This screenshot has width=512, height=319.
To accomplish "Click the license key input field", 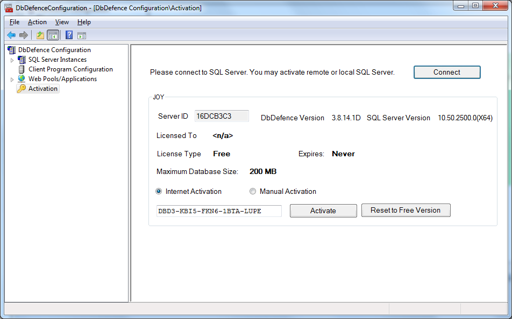I will [x=219, y=211].
